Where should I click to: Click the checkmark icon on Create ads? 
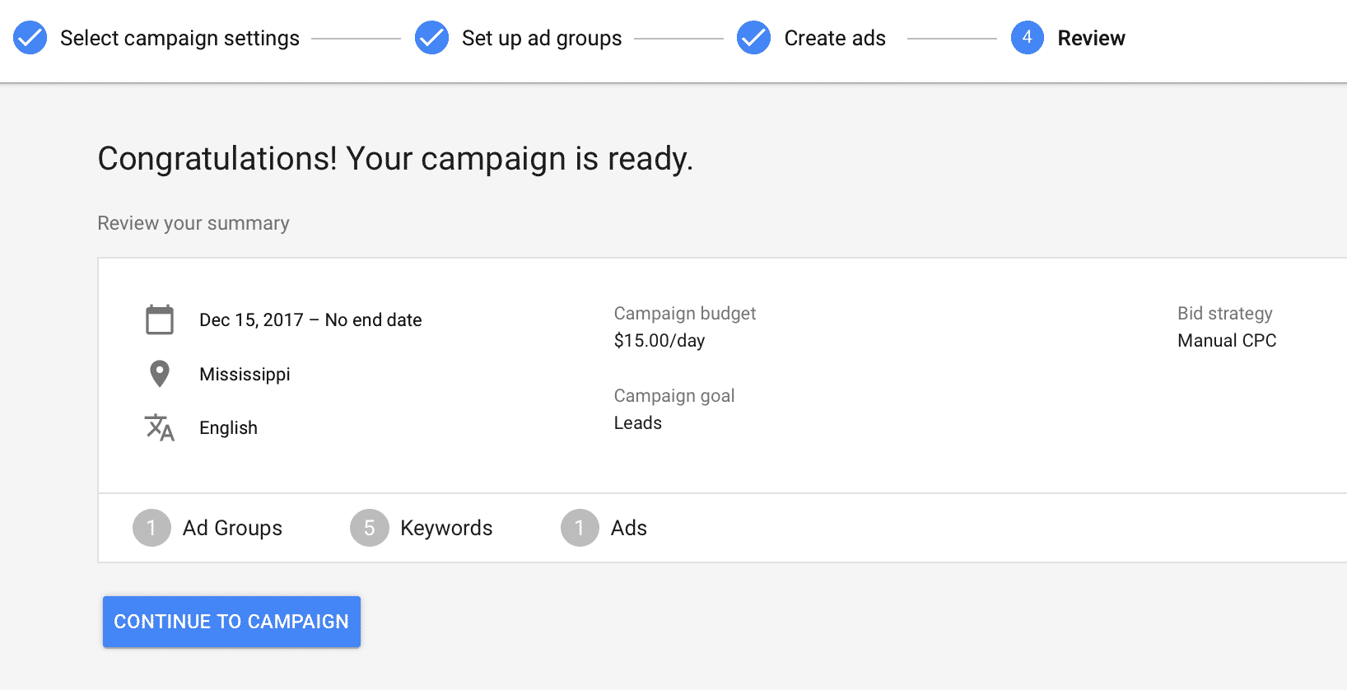pyautogui.click(x=753, y=38)
